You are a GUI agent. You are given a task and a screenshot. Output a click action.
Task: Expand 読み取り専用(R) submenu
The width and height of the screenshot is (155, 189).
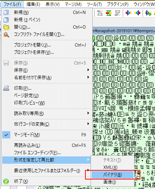[x=47, y=114]
